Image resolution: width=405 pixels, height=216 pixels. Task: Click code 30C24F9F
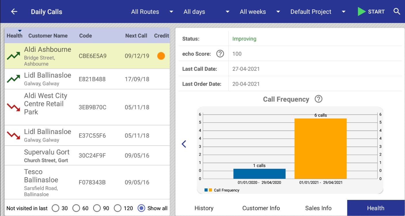pos(92,156)
